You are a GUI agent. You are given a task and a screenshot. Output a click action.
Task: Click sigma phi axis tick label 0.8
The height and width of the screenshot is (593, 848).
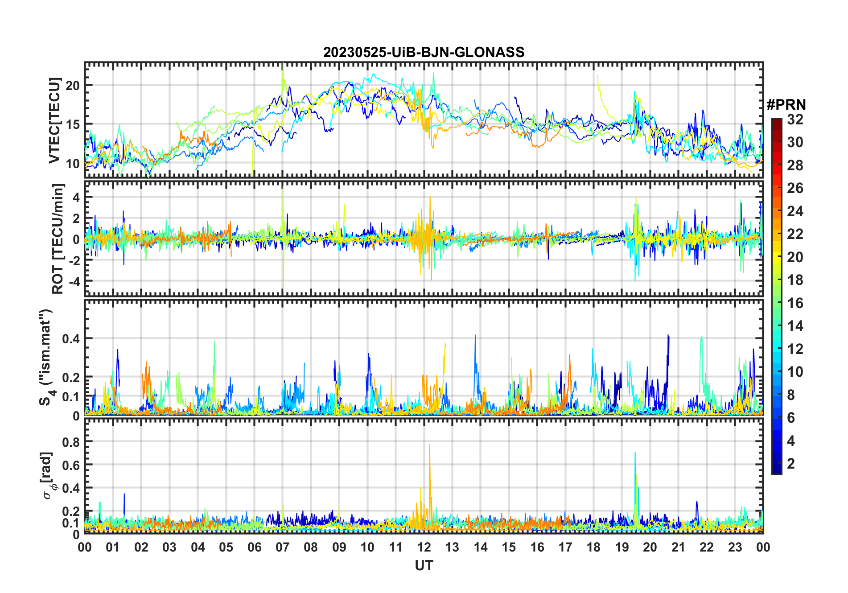pyautogui.click(x=71, y=442)
